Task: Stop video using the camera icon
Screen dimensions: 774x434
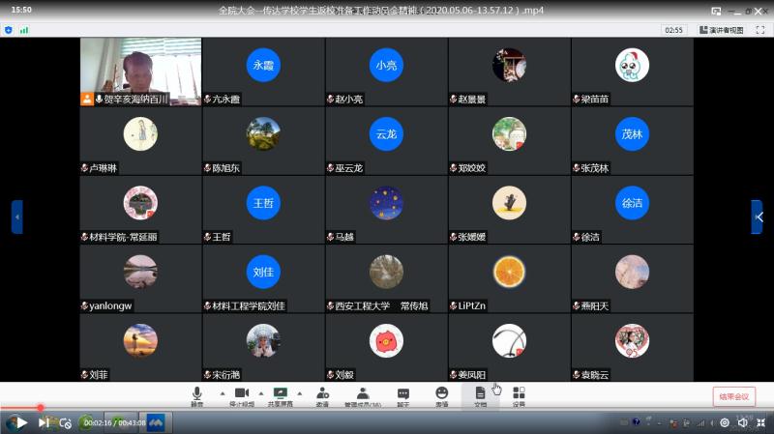Action: pyautogui.click(x=240, y=395)
